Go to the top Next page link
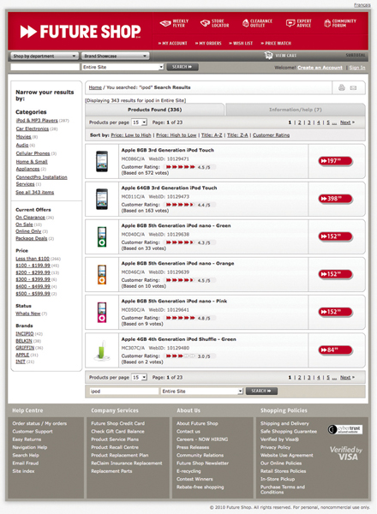Screen dimensions: 377x514 tap(345, 123)
